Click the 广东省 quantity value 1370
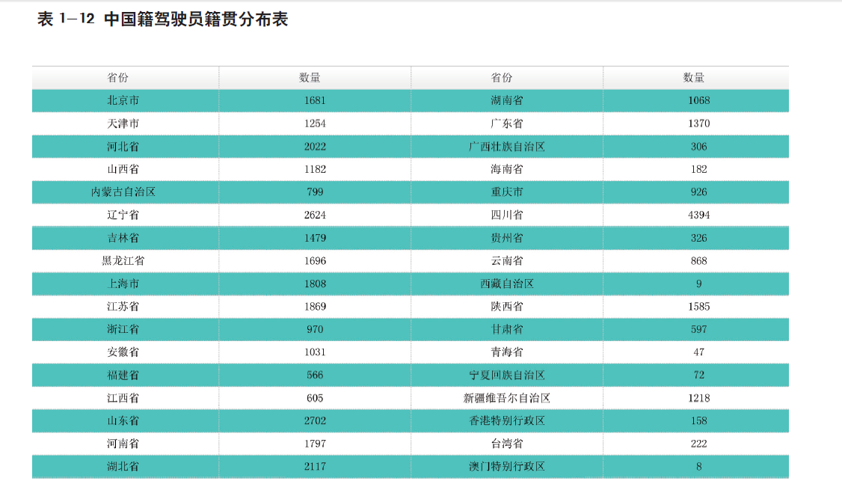Screen dimensions: 842x490 coord(698,123)
